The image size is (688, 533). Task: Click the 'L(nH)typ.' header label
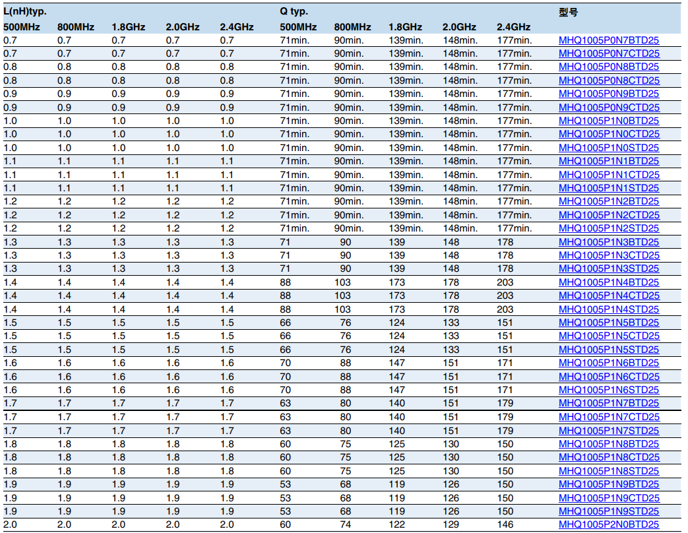click(x=25, y=11)
